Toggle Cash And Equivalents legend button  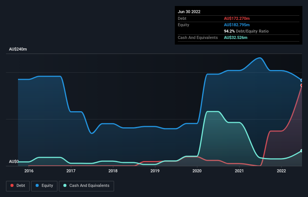[86, 186]
